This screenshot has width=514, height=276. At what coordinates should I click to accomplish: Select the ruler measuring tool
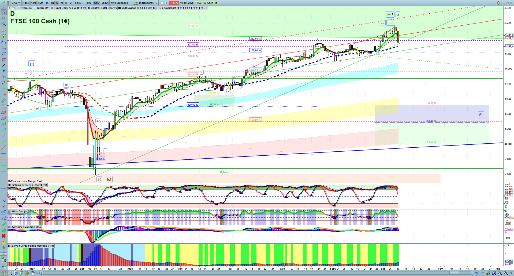click(4, 101)
